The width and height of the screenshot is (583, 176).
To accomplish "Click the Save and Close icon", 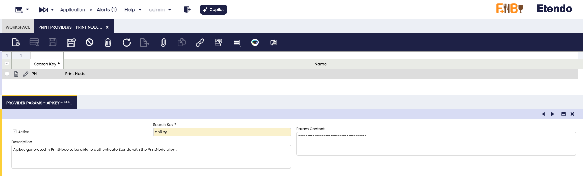I will [71, 42].
